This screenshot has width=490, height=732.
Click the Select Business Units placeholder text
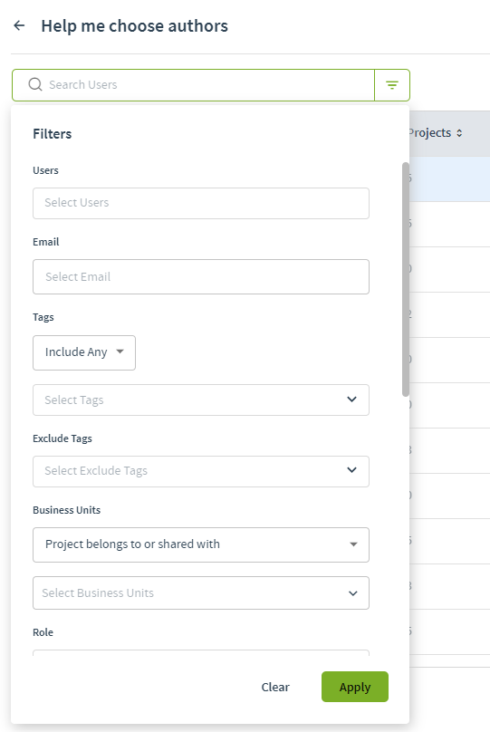coord(98,592)
